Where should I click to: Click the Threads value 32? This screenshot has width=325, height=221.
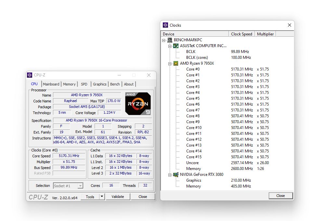pyautogui.click(x=145, y=185)
